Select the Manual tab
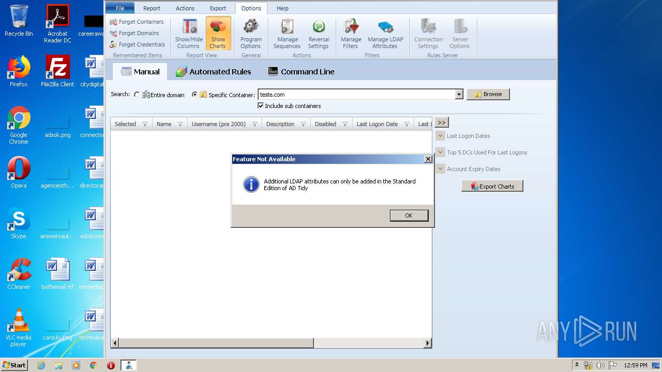The height and width of the screenshot is (372, 662). tap(140, 72)
